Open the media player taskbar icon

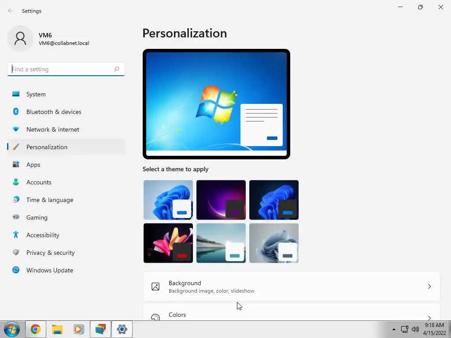(x=79, y=329)
